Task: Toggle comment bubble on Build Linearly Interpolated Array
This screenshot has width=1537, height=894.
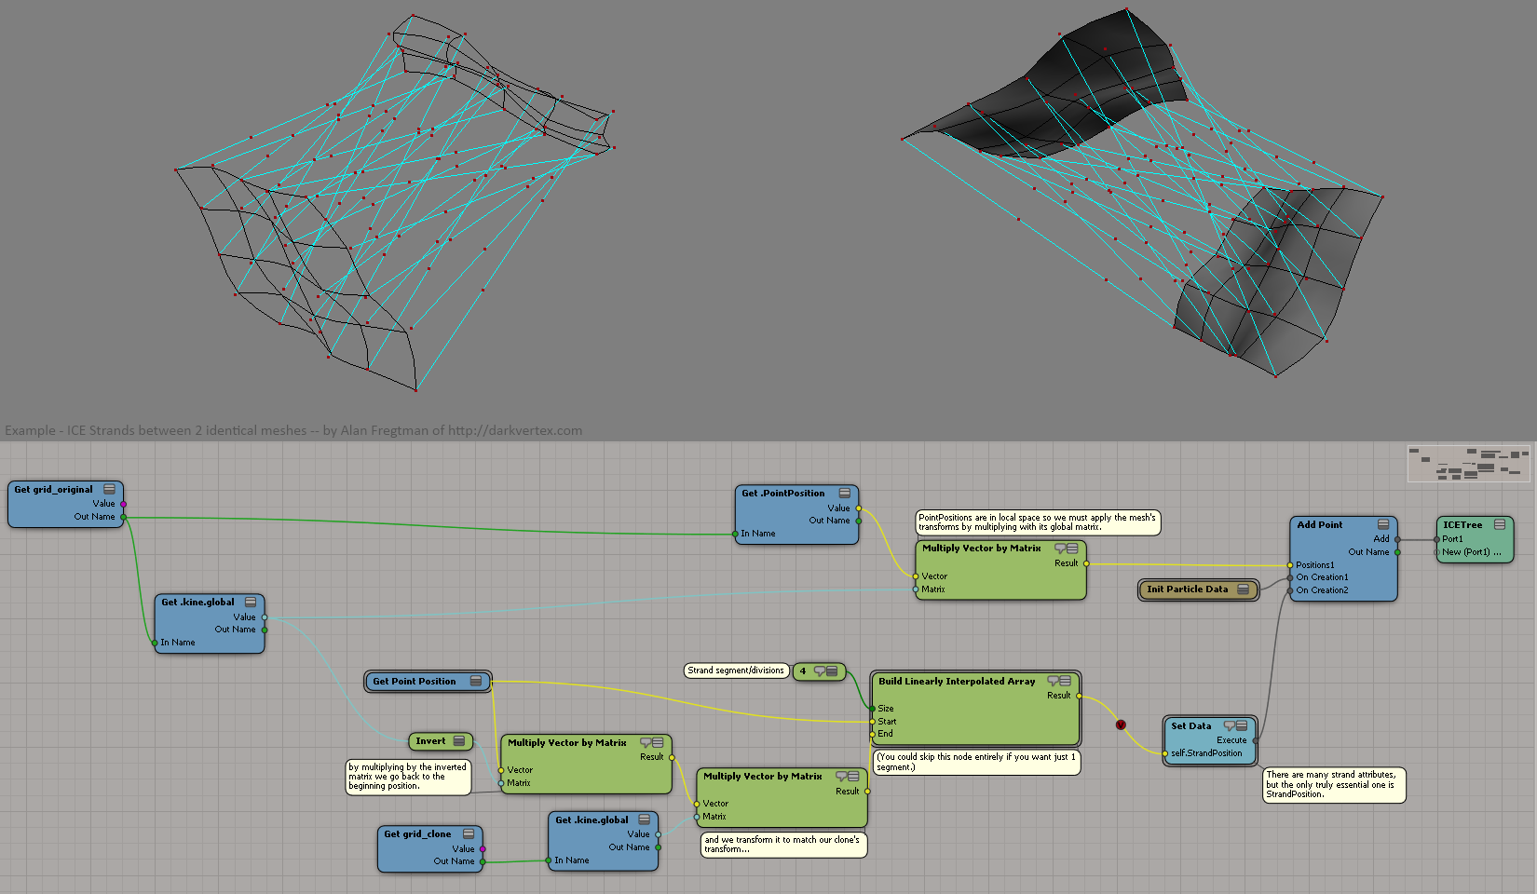Action: (x=1053, y=681)
